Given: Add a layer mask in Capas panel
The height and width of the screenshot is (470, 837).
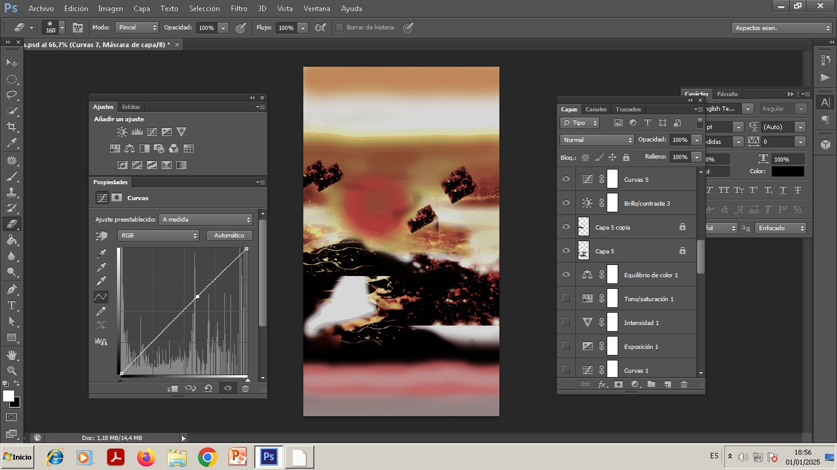Looking at the screenshot, I should [x=618, y=384].
